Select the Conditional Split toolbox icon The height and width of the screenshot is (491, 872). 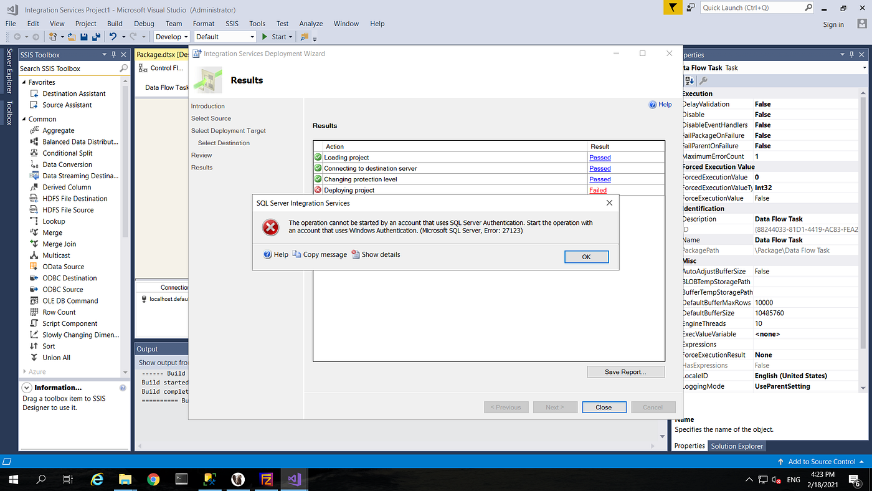click(x=34, y=153)
